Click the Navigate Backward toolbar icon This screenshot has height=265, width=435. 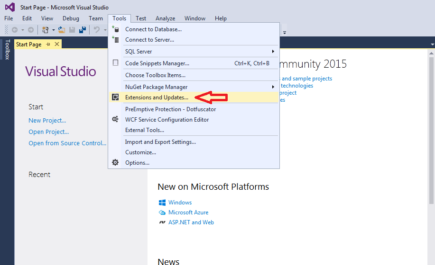coord(15,30)
